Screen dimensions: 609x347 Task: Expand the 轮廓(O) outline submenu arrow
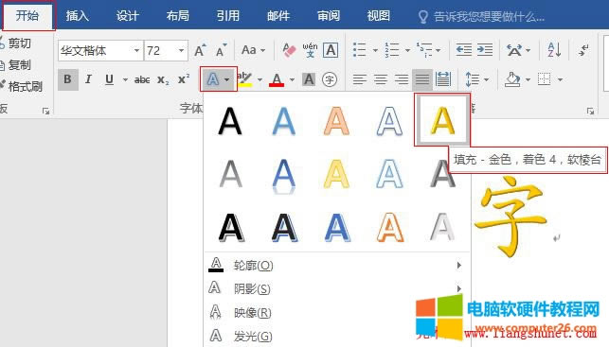(x=459, y=265)
